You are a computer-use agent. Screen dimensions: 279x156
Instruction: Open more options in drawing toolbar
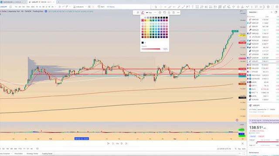tap(178, 13)
